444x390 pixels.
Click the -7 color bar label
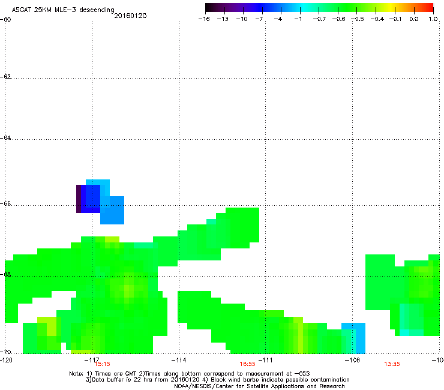point(259,19)
